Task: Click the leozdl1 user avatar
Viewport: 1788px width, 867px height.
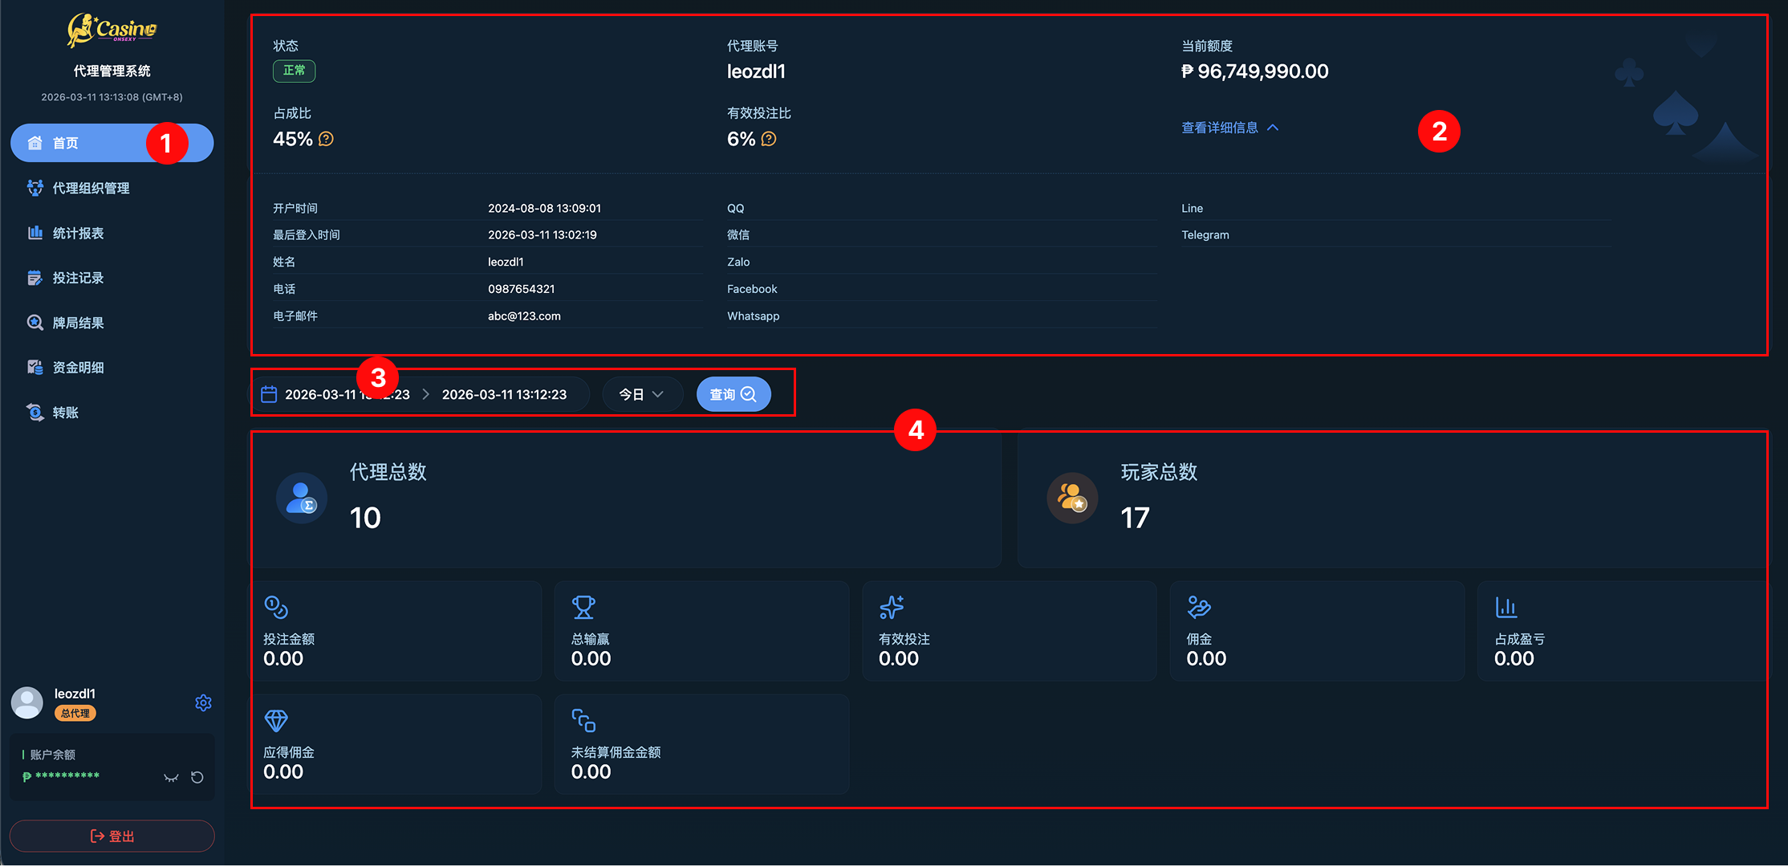Action: pyautogui.click(x=27, y=702)
